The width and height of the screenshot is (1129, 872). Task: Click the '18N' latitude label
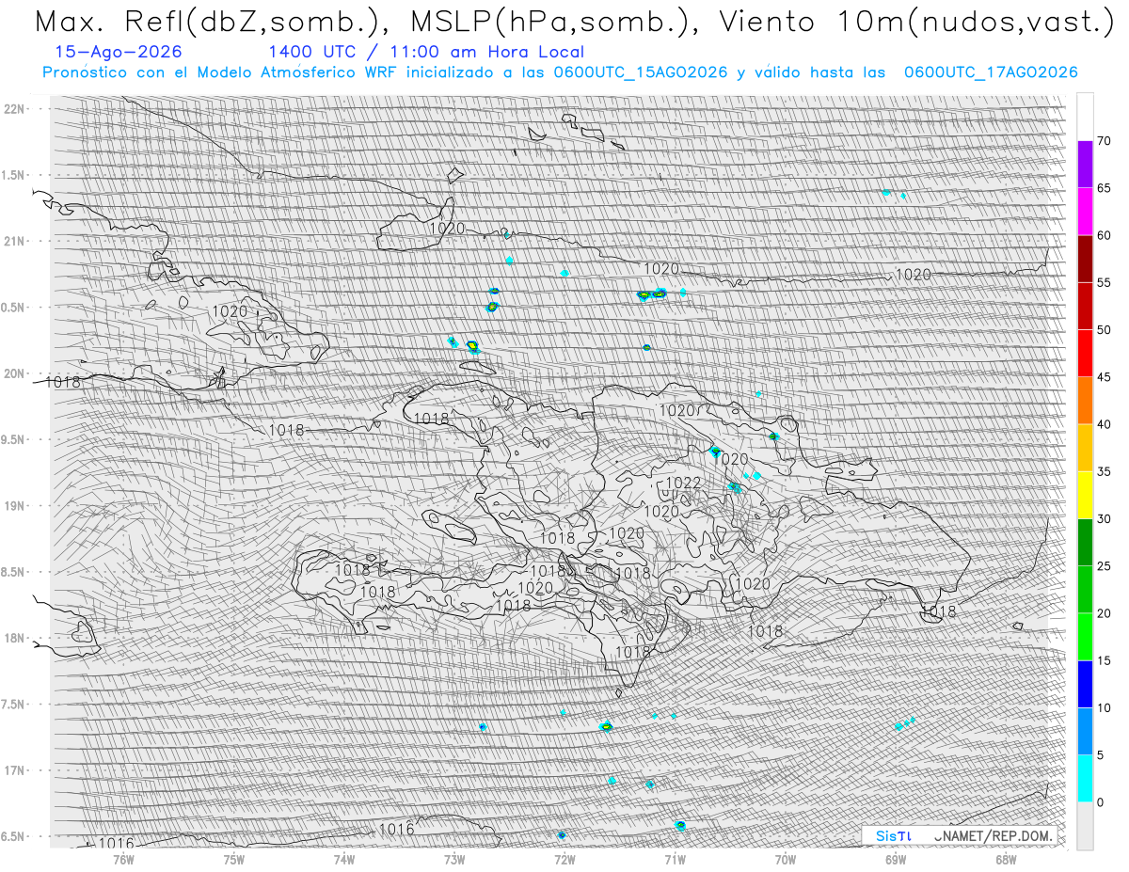(x=14, y=638)
